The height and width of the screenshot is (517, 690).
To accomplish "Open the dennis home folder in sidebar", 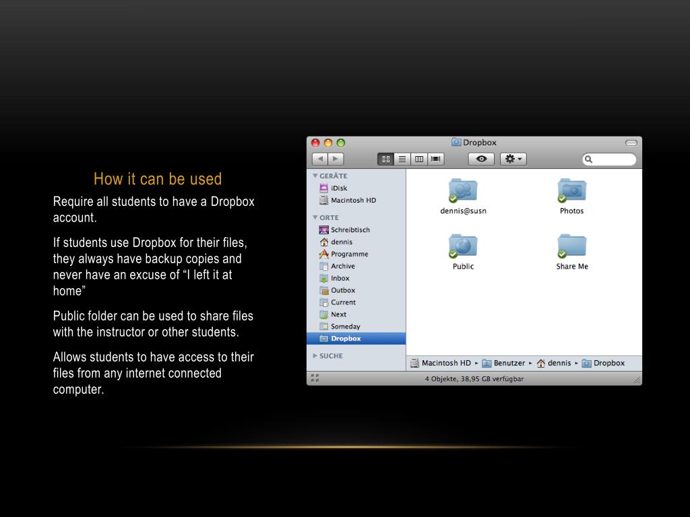I will click(356, 242).
